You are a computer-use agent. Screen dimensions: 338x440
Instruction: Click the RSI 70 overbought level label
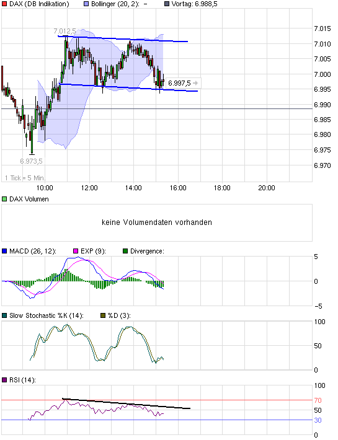pyautogui.click(x=318, y=400)
